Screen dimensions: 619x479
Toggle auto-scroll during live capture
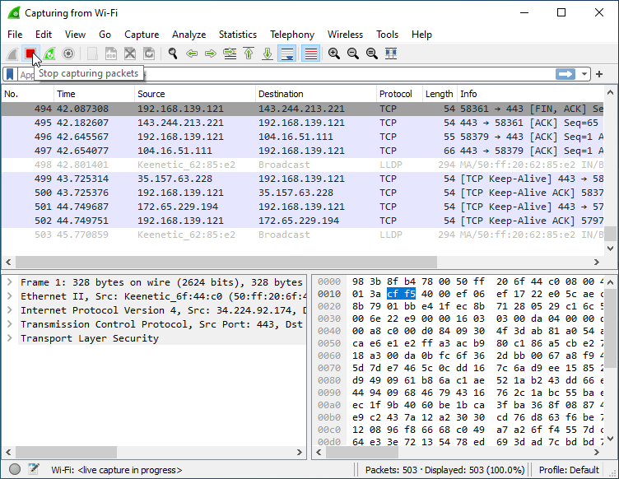pyautogui.click(x=287, y=53)
